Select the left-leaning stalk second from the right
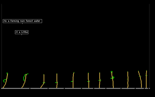The height and width of the screenshot is (97, 155). pyautogui.click(x=140, y=79)
